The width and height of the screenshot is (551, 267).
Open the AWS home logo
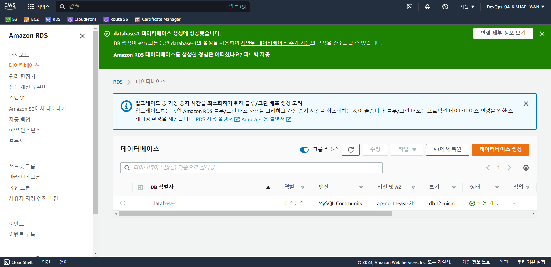pos(10,6)
